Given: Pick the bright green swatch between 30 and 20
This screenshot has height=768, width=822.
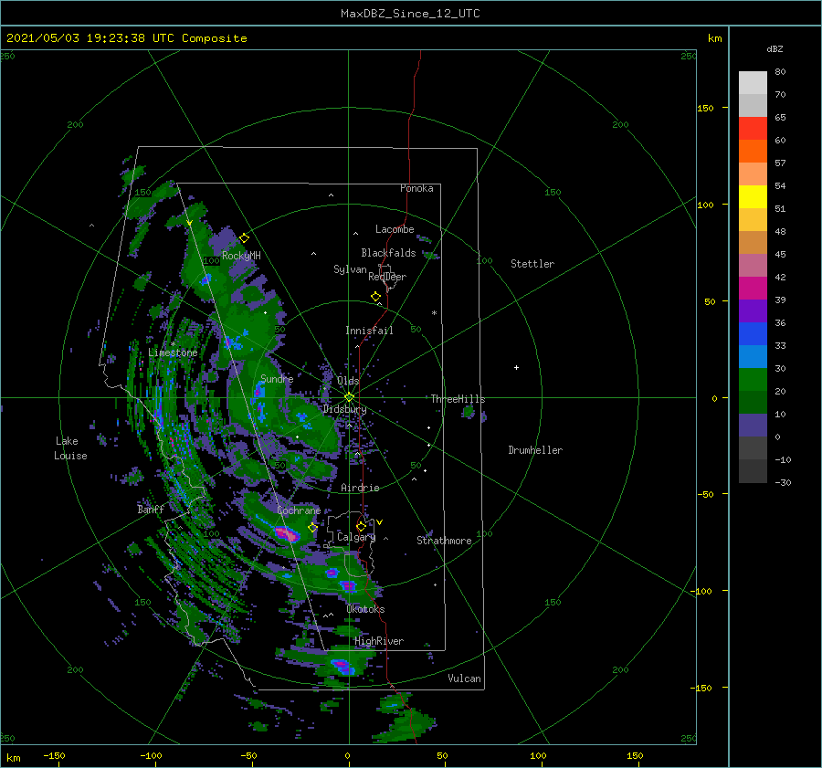Looking at the screenshot, I should pyautogui.click(x=753, y=380).
